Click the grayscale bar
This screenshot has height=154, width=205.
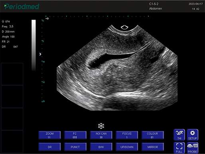coord(34,45)
